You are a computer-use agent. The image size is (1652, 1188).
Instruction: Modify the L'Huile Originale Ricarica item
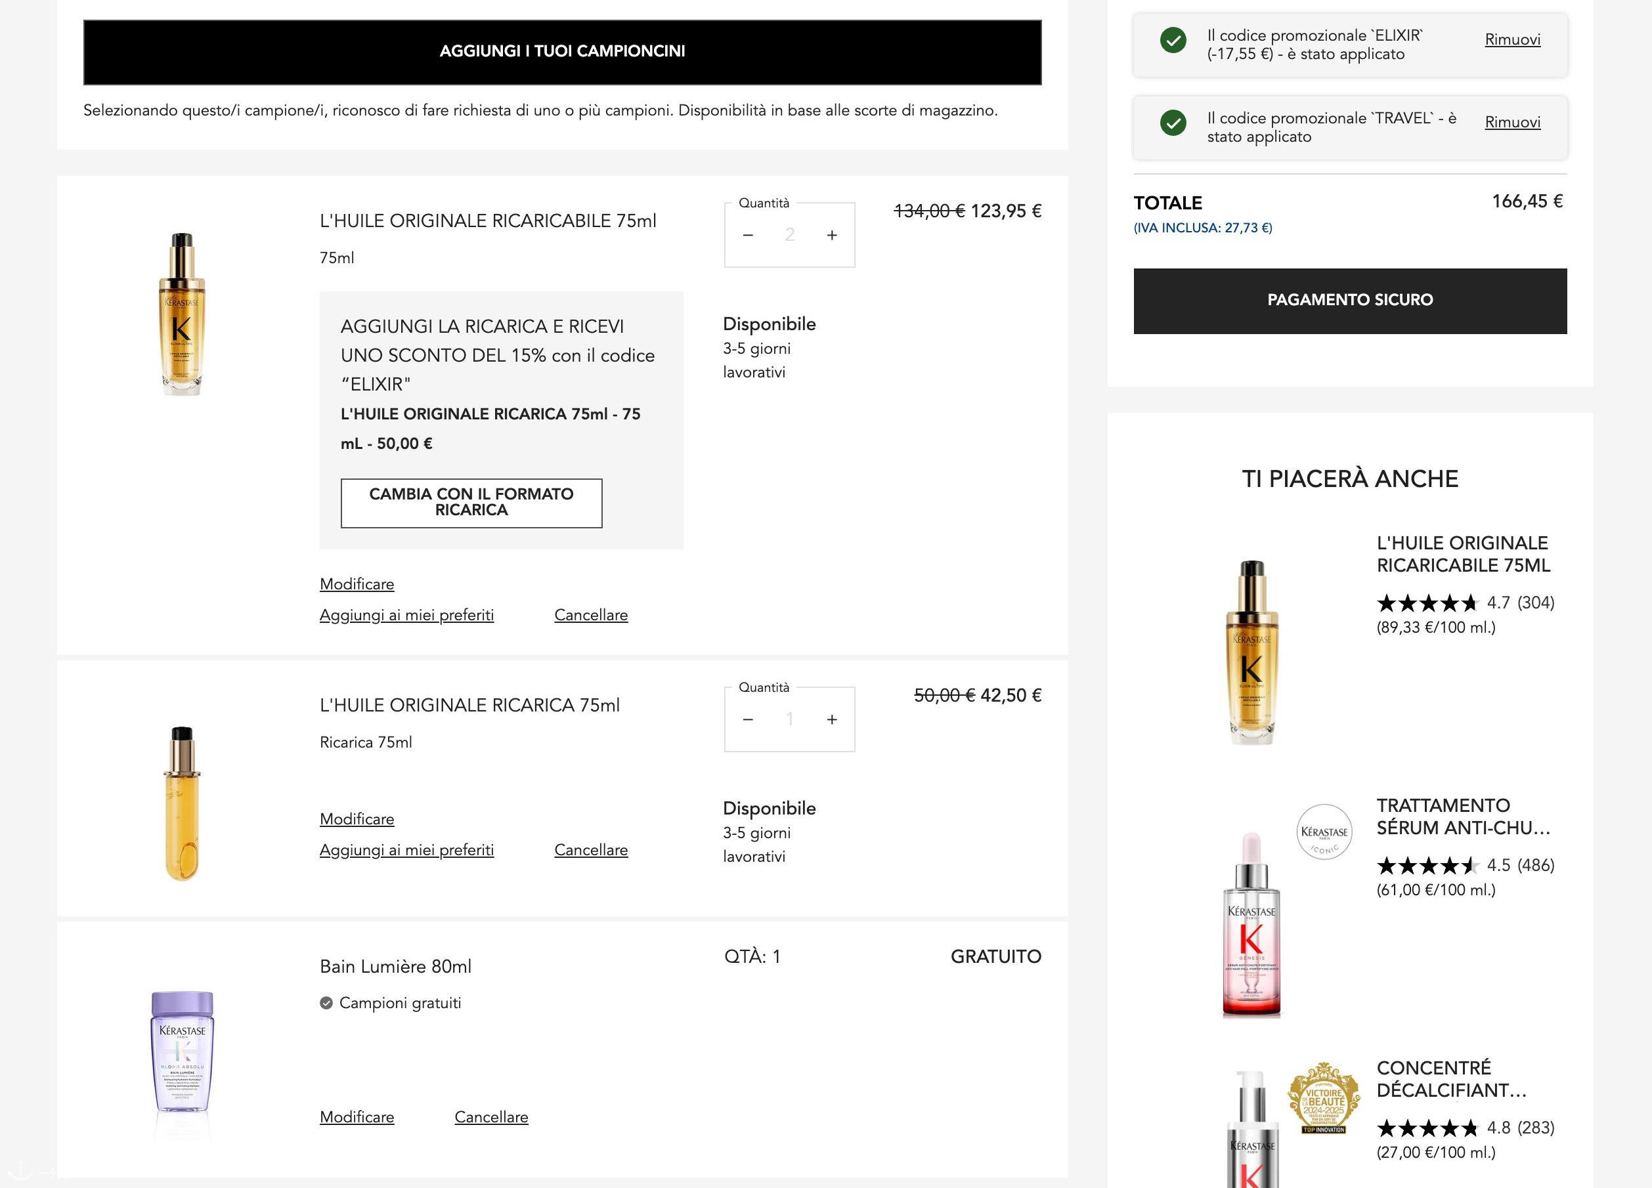[x=357, y=819]
